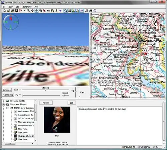Open the View menu
Image resolution: width=167 pixels, height=150 pixels.
pyautogui.click(x=11, y=7)
